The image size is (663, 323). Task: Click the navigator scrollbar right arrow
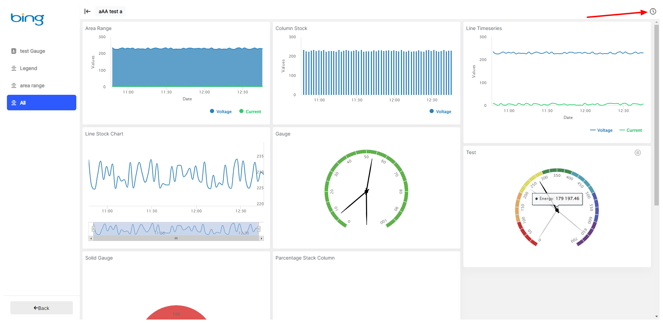pyautogui.click(x=261, y=238)
